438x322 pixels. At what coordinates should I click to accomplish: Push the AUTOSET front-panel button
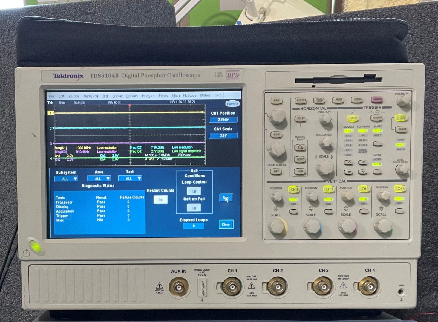(301, 100)
